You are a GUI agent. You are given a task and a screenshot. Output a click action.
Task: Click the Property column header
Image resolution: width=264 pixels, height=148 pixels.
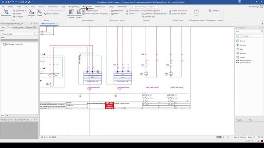tap(239, 120)
